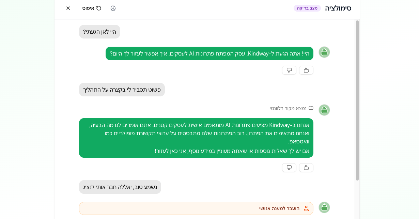Click the person icon in the human handoff banner

(x=306, y=208)
